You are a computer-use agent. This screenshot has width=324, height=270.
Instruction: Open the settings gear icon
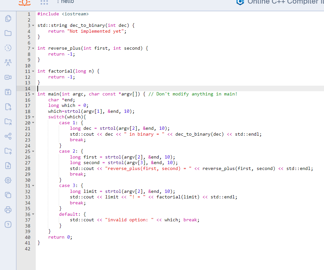pos(8,180)
